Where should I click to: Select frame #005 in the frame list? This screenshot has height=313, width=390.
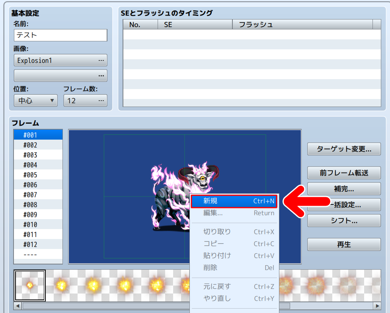click(x=38, y=175)
